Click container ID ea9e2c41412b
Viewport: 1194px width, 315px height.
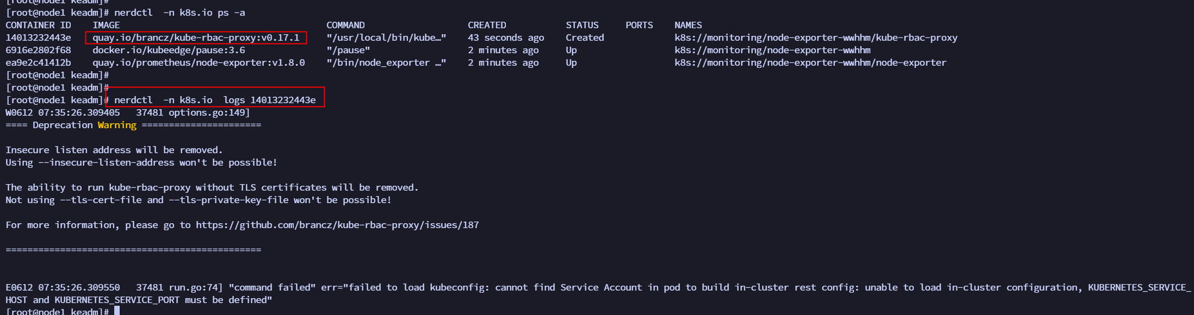click(38, 62)
